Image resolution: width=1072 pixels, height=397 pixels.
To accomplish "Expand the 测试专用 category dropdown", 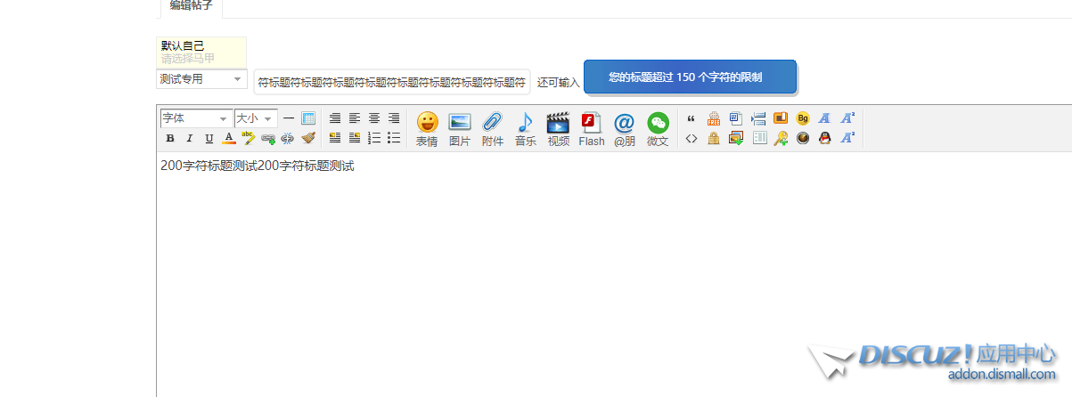I will [200, 79].
